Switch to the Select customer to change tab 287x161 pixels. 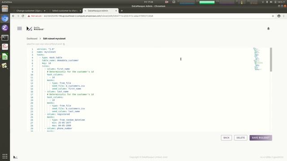[65, 11]
